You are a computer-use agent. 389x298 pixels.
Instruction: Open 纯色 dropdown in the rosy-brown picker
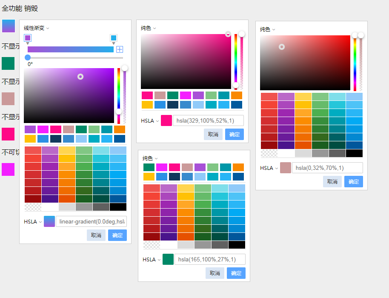click(x=267, y=29)
